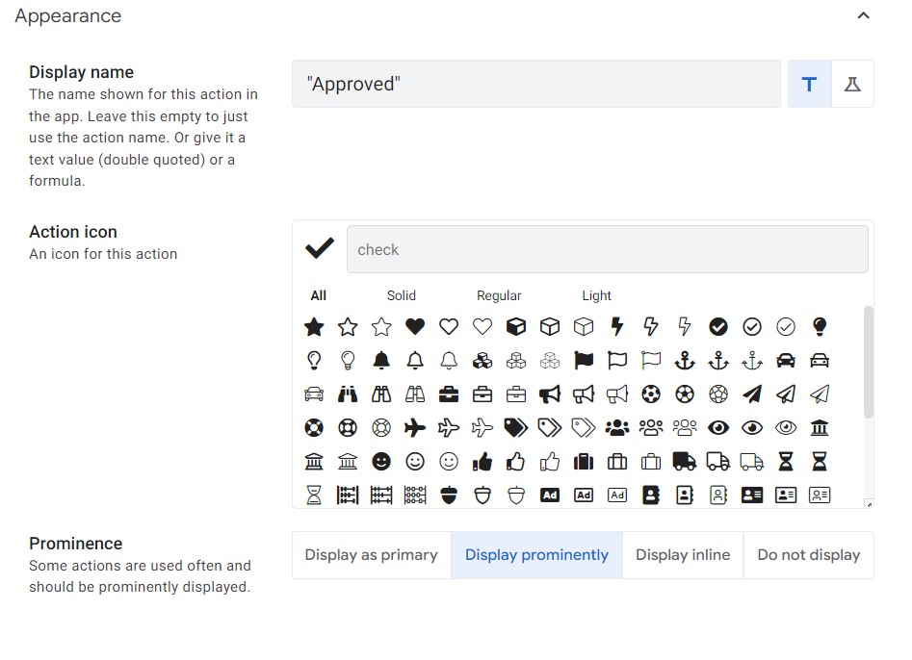Choose the solid heart icon

point(415,327)
